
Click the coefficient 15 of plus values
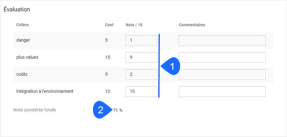pyautogui.click(x=108, y=57)
